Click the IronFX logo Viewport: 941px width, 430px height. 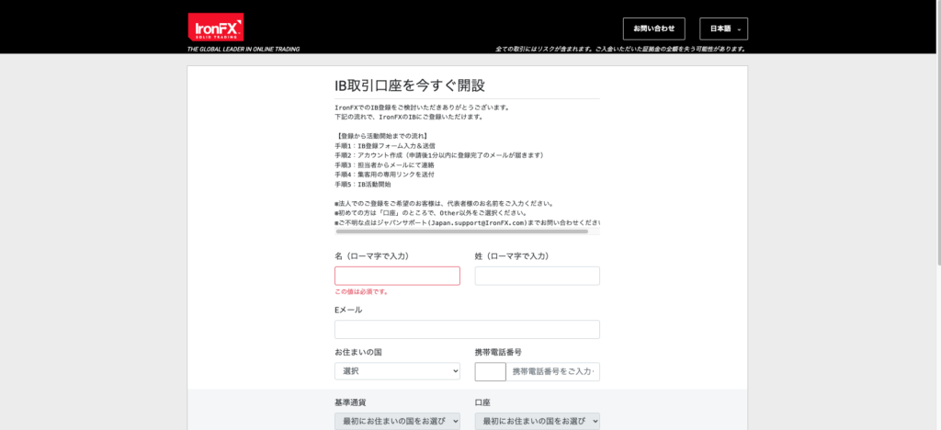215,27
